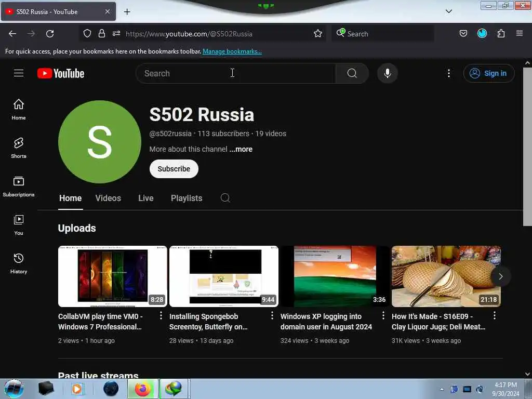Open options for Installing Spongebob Screentoy video

pos(272,315)
